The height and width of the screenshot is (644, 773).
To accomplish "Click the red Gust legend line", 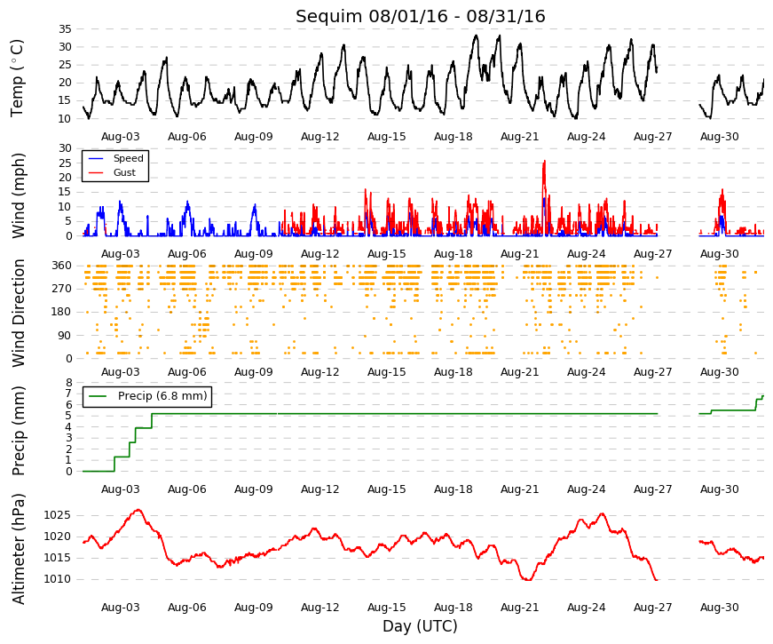I will tap(95, 172).
